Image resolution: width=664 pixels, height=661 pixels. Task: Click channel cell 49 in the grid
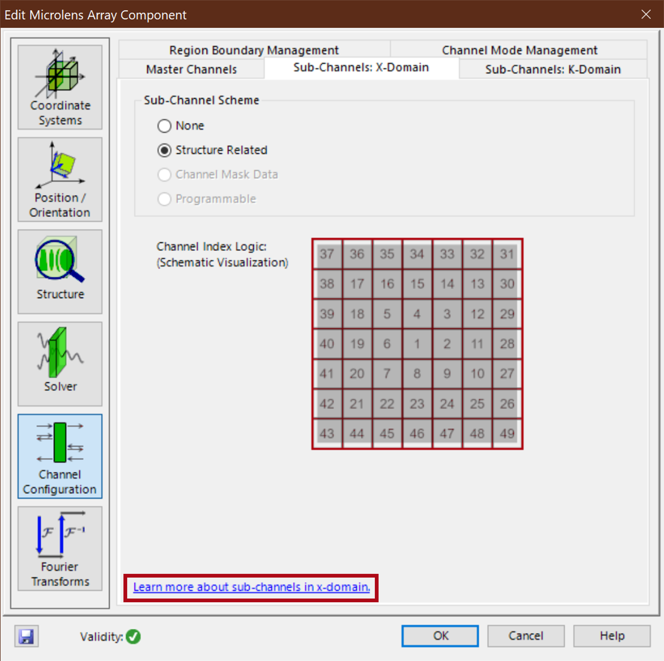point(507,434)
